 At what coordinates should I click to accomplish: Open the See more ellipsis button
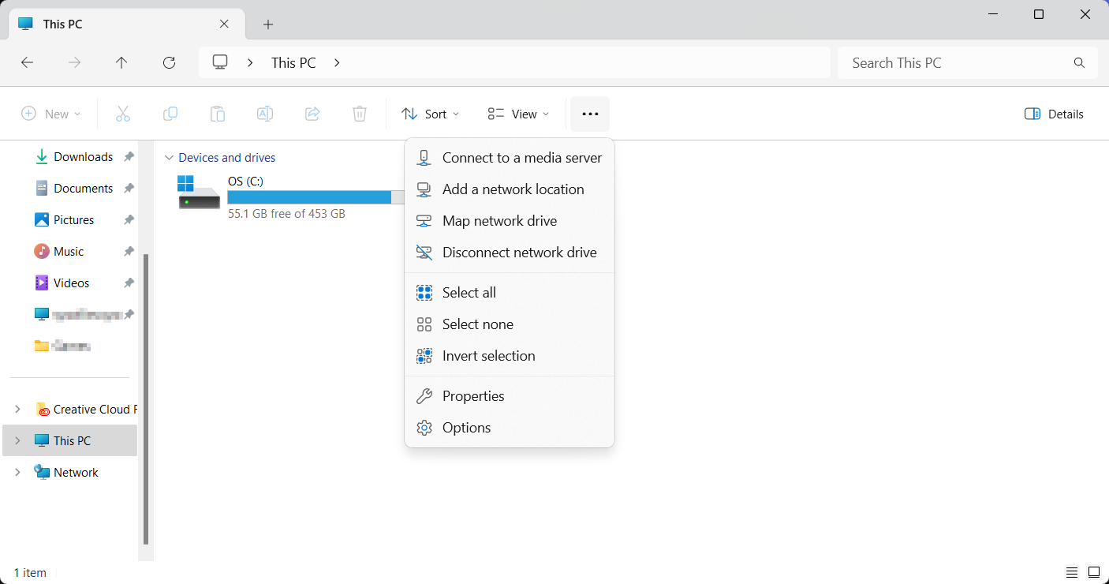click(590, 114)
